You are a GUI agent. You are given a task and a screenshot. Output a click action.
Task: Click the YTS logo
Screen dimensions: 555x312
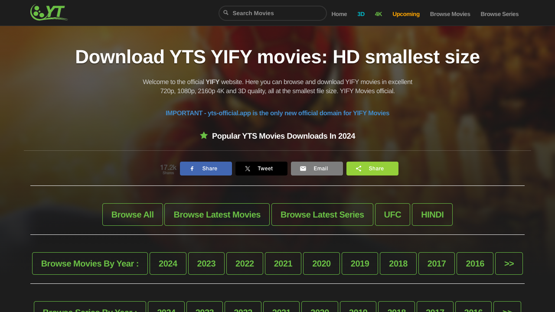coord(49,12)
